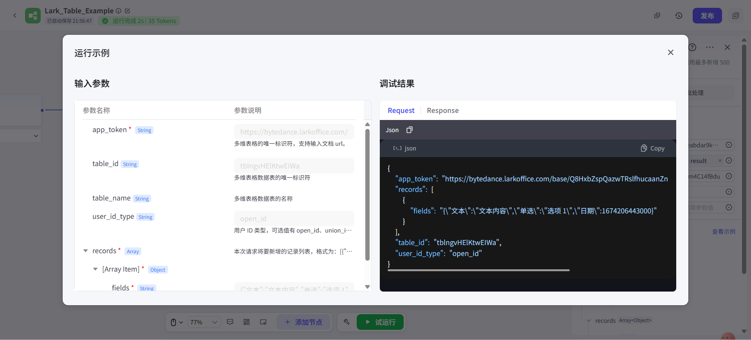Click the right panel scrollbar
The height and width of the screenshot is (340, 751).
[x=744, y=158]
